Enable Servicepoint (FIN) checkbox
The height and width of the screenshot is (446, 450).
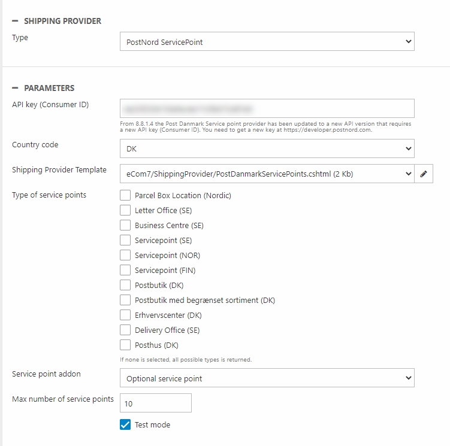tap(125, 270)
